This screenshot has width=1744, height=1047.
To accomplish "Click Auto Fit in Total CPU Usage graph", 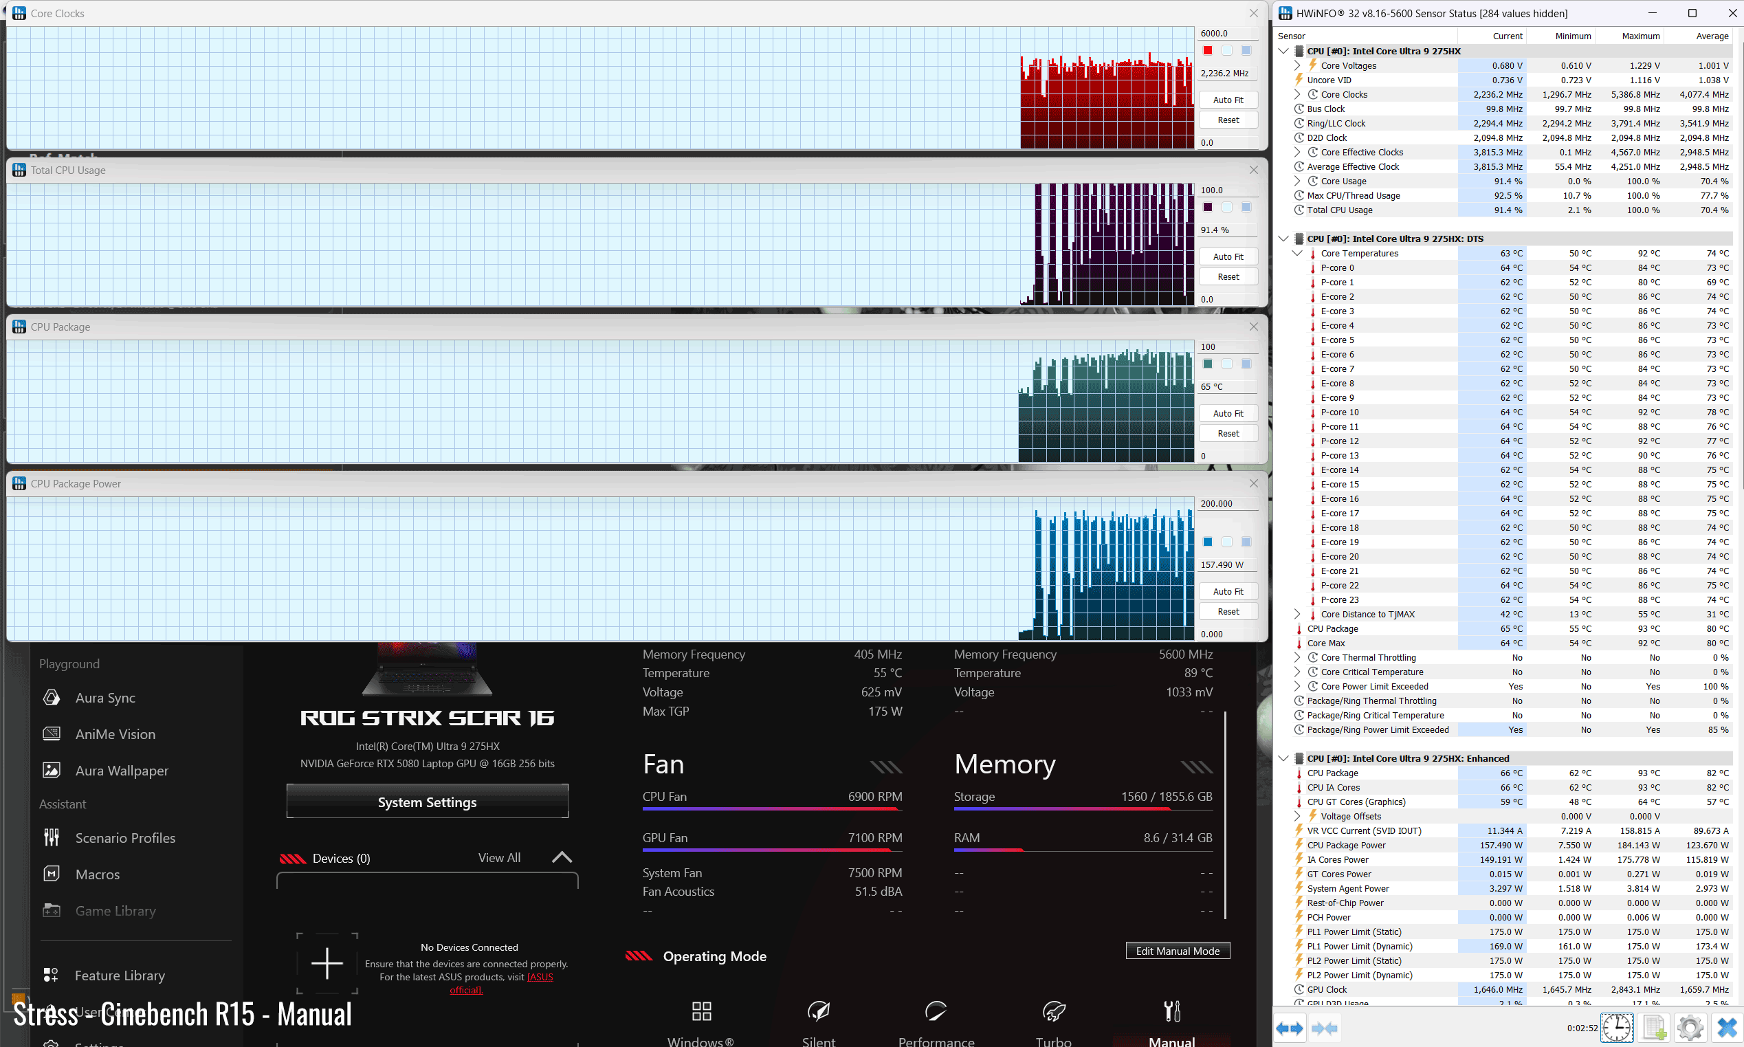I will click(x=1228, y=256).
